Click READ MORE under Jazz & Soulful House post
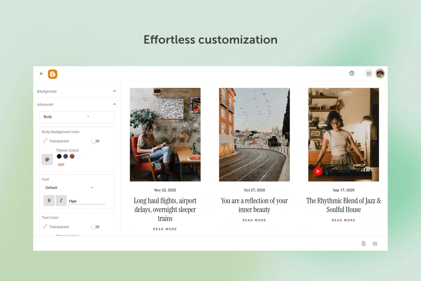 tap(343, 220)
